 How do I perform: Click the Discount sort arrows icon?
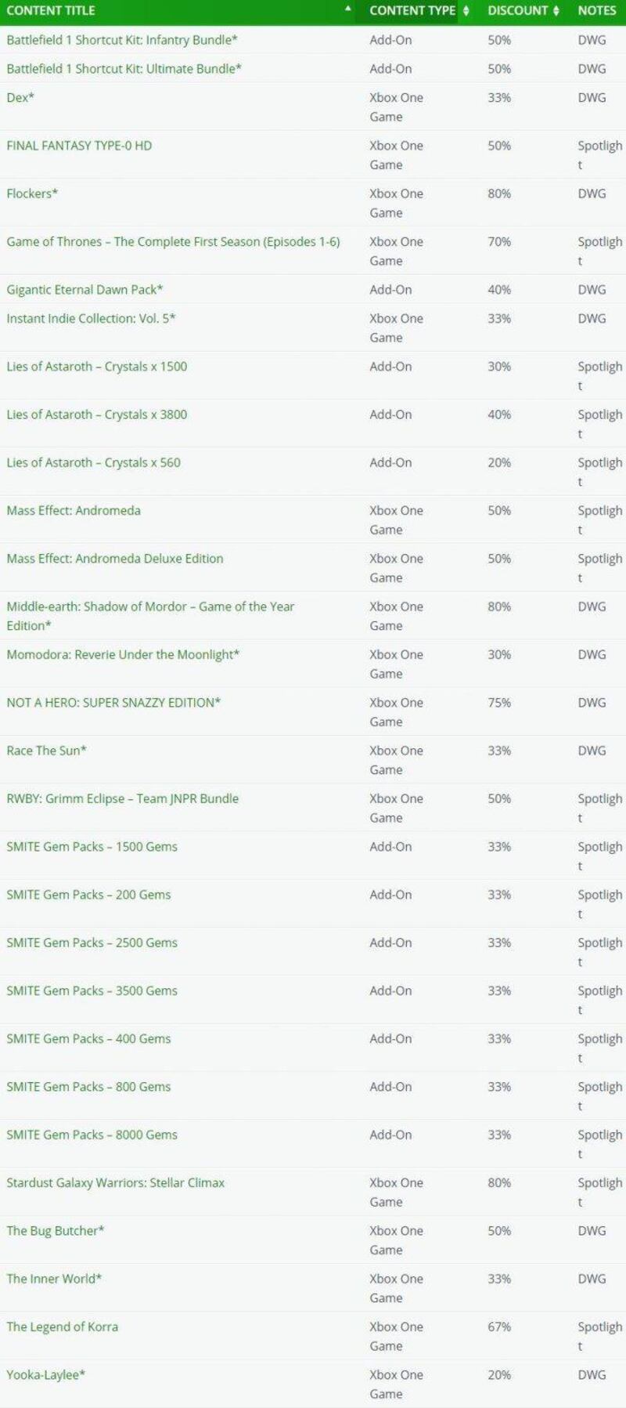click(556, 11)
